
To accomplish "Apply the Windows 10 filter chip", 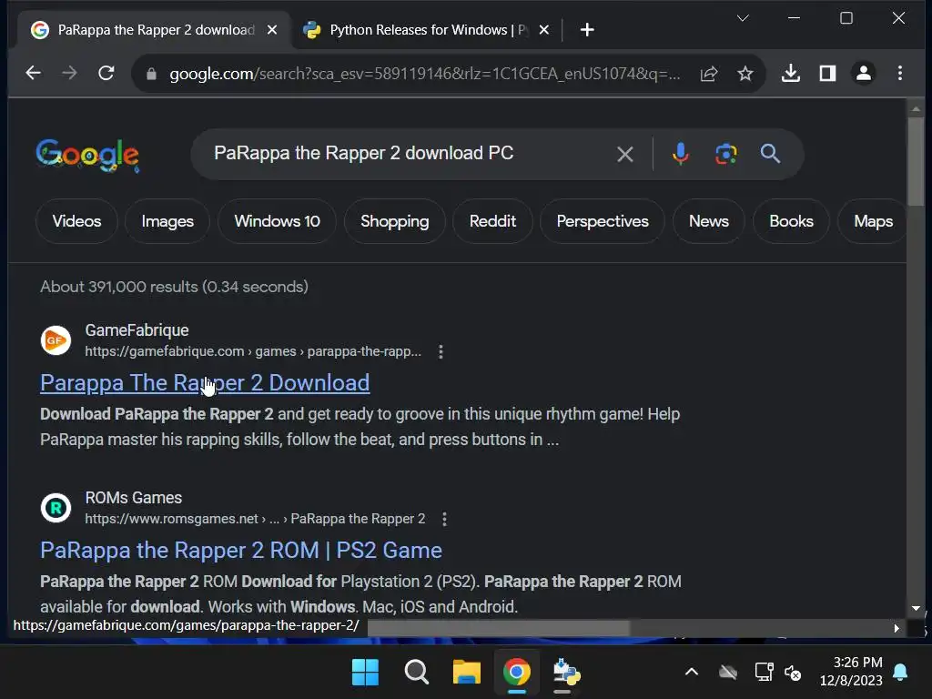I will click(x=277, y=221).
